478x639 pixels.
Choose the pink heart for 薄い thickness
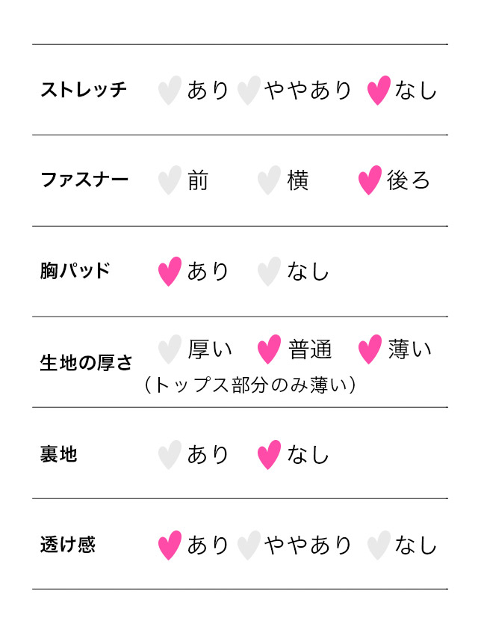coord(370,349)
